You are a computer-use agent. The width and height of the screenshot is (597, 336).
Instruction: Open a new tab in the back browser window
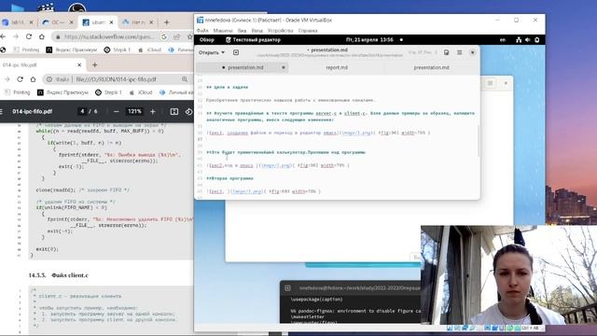tap(166, 22)
